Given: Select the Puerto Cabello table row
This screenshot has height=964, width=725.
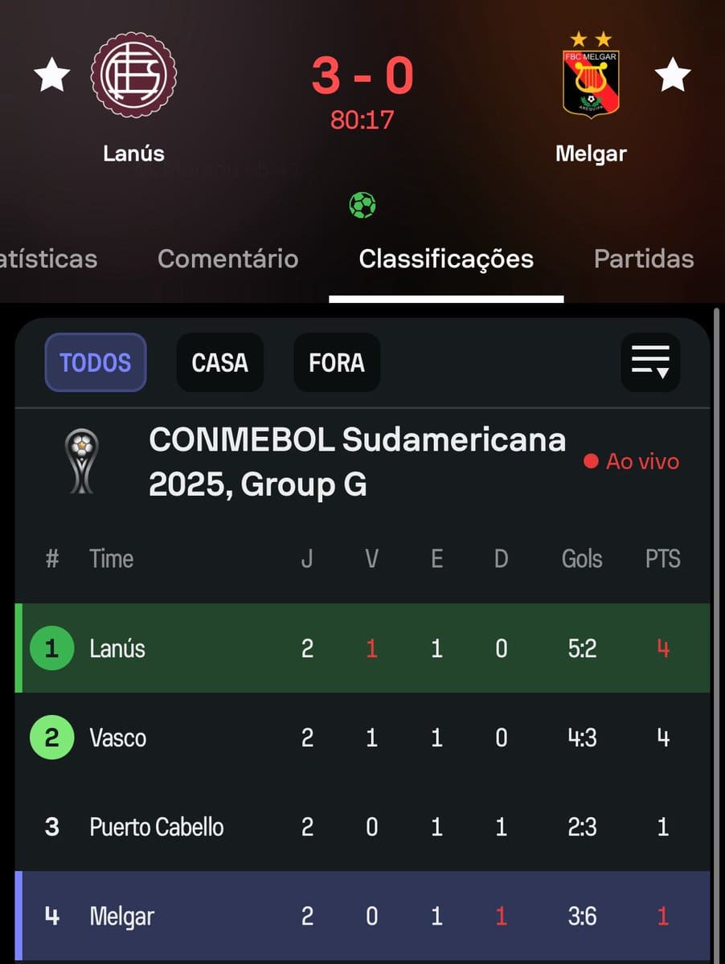Looking at the screenshot, I should (362, 827).
